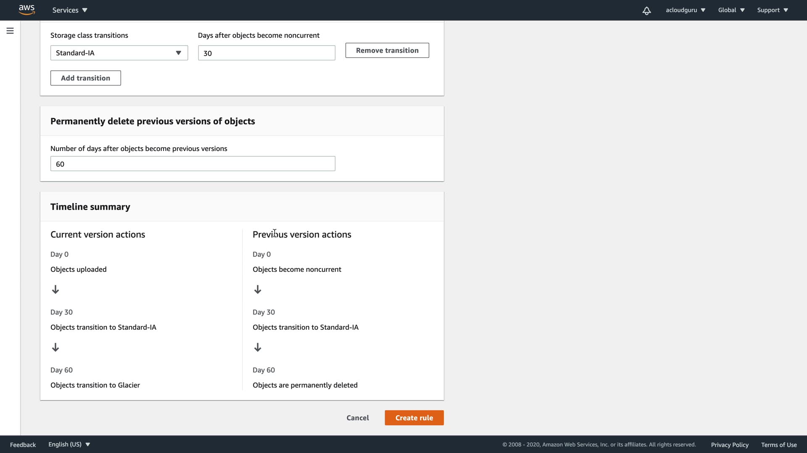Screen dimensions: 807x453
Task: Click the days-before-deletion field showing 60
Action: click(193, 164)
